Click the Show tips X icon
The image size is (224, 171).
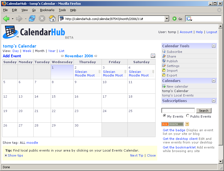click(x=6, y=155)
